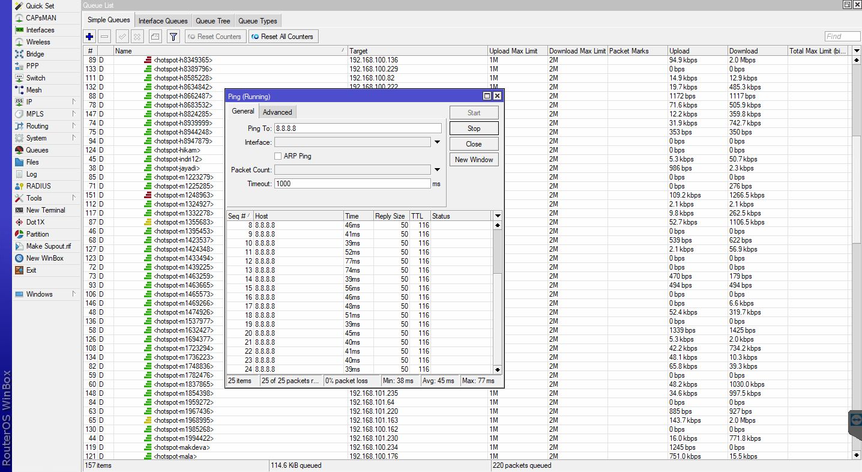Open the filter funnel icon
Viewport: 862px width, 472px height.
[x=173, y=37]
